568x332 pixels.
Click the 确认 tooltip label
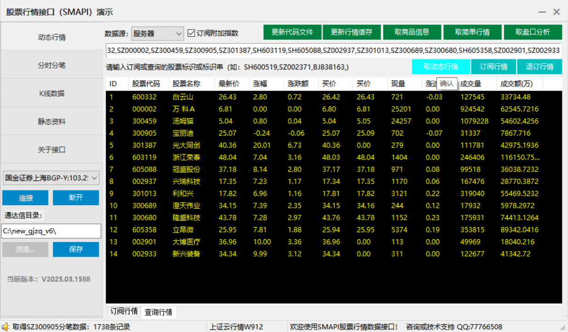[x=446, y=83]
